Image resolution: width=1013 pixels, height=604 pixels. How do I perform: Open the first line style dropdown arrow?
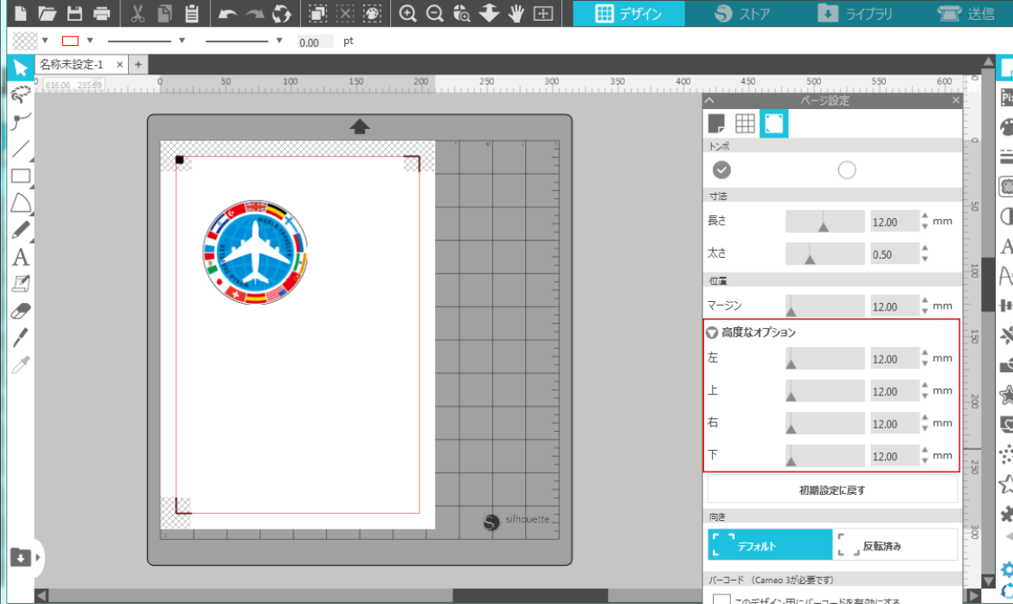(183, 41)
